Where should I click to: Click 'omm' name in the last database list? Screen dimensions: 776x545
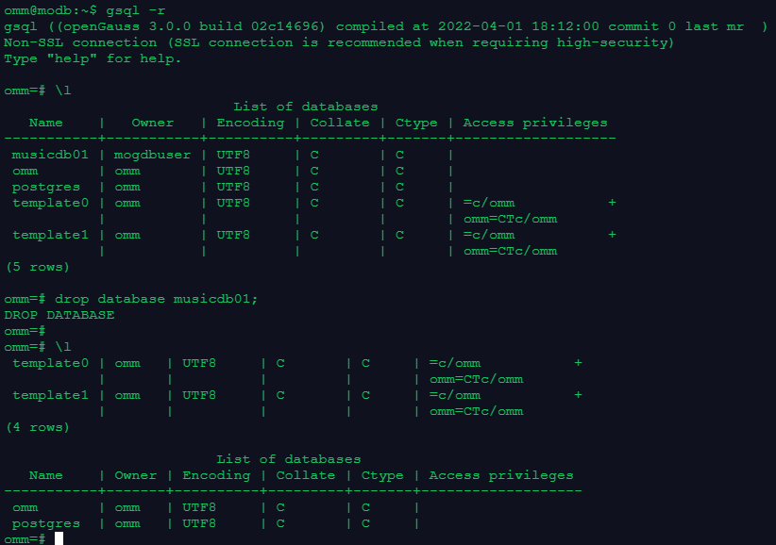[x=25, y=508]
